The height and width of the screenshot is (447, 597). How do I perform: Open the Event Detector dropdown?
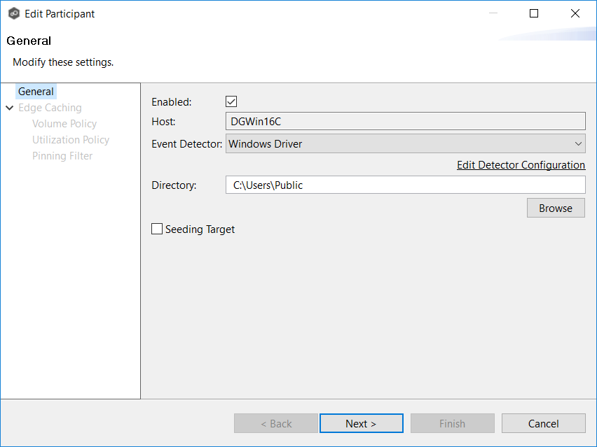tap(405, 144)
